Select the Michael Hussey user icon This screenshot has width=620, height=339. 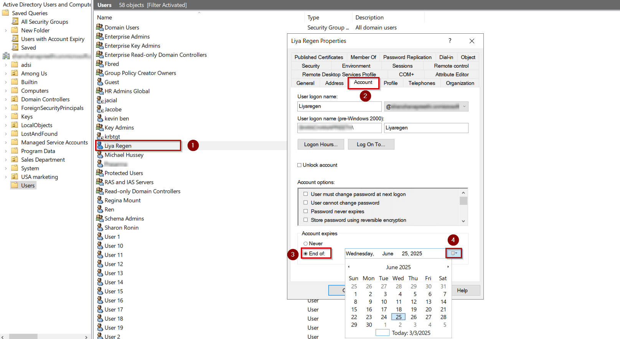[100, 155]
